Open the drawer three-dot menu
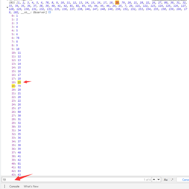Image resolution: width=189 pixels, height=189 pixels. coord(4,186)
